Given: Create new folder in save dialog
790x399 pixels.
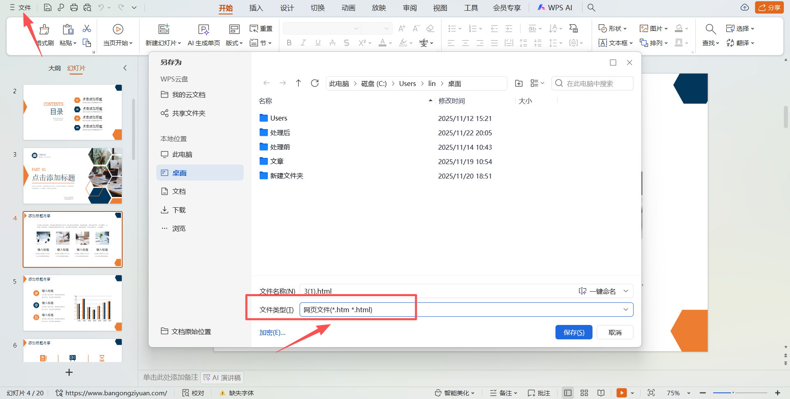Looking at the screenshot, I should tap(519, 83).
